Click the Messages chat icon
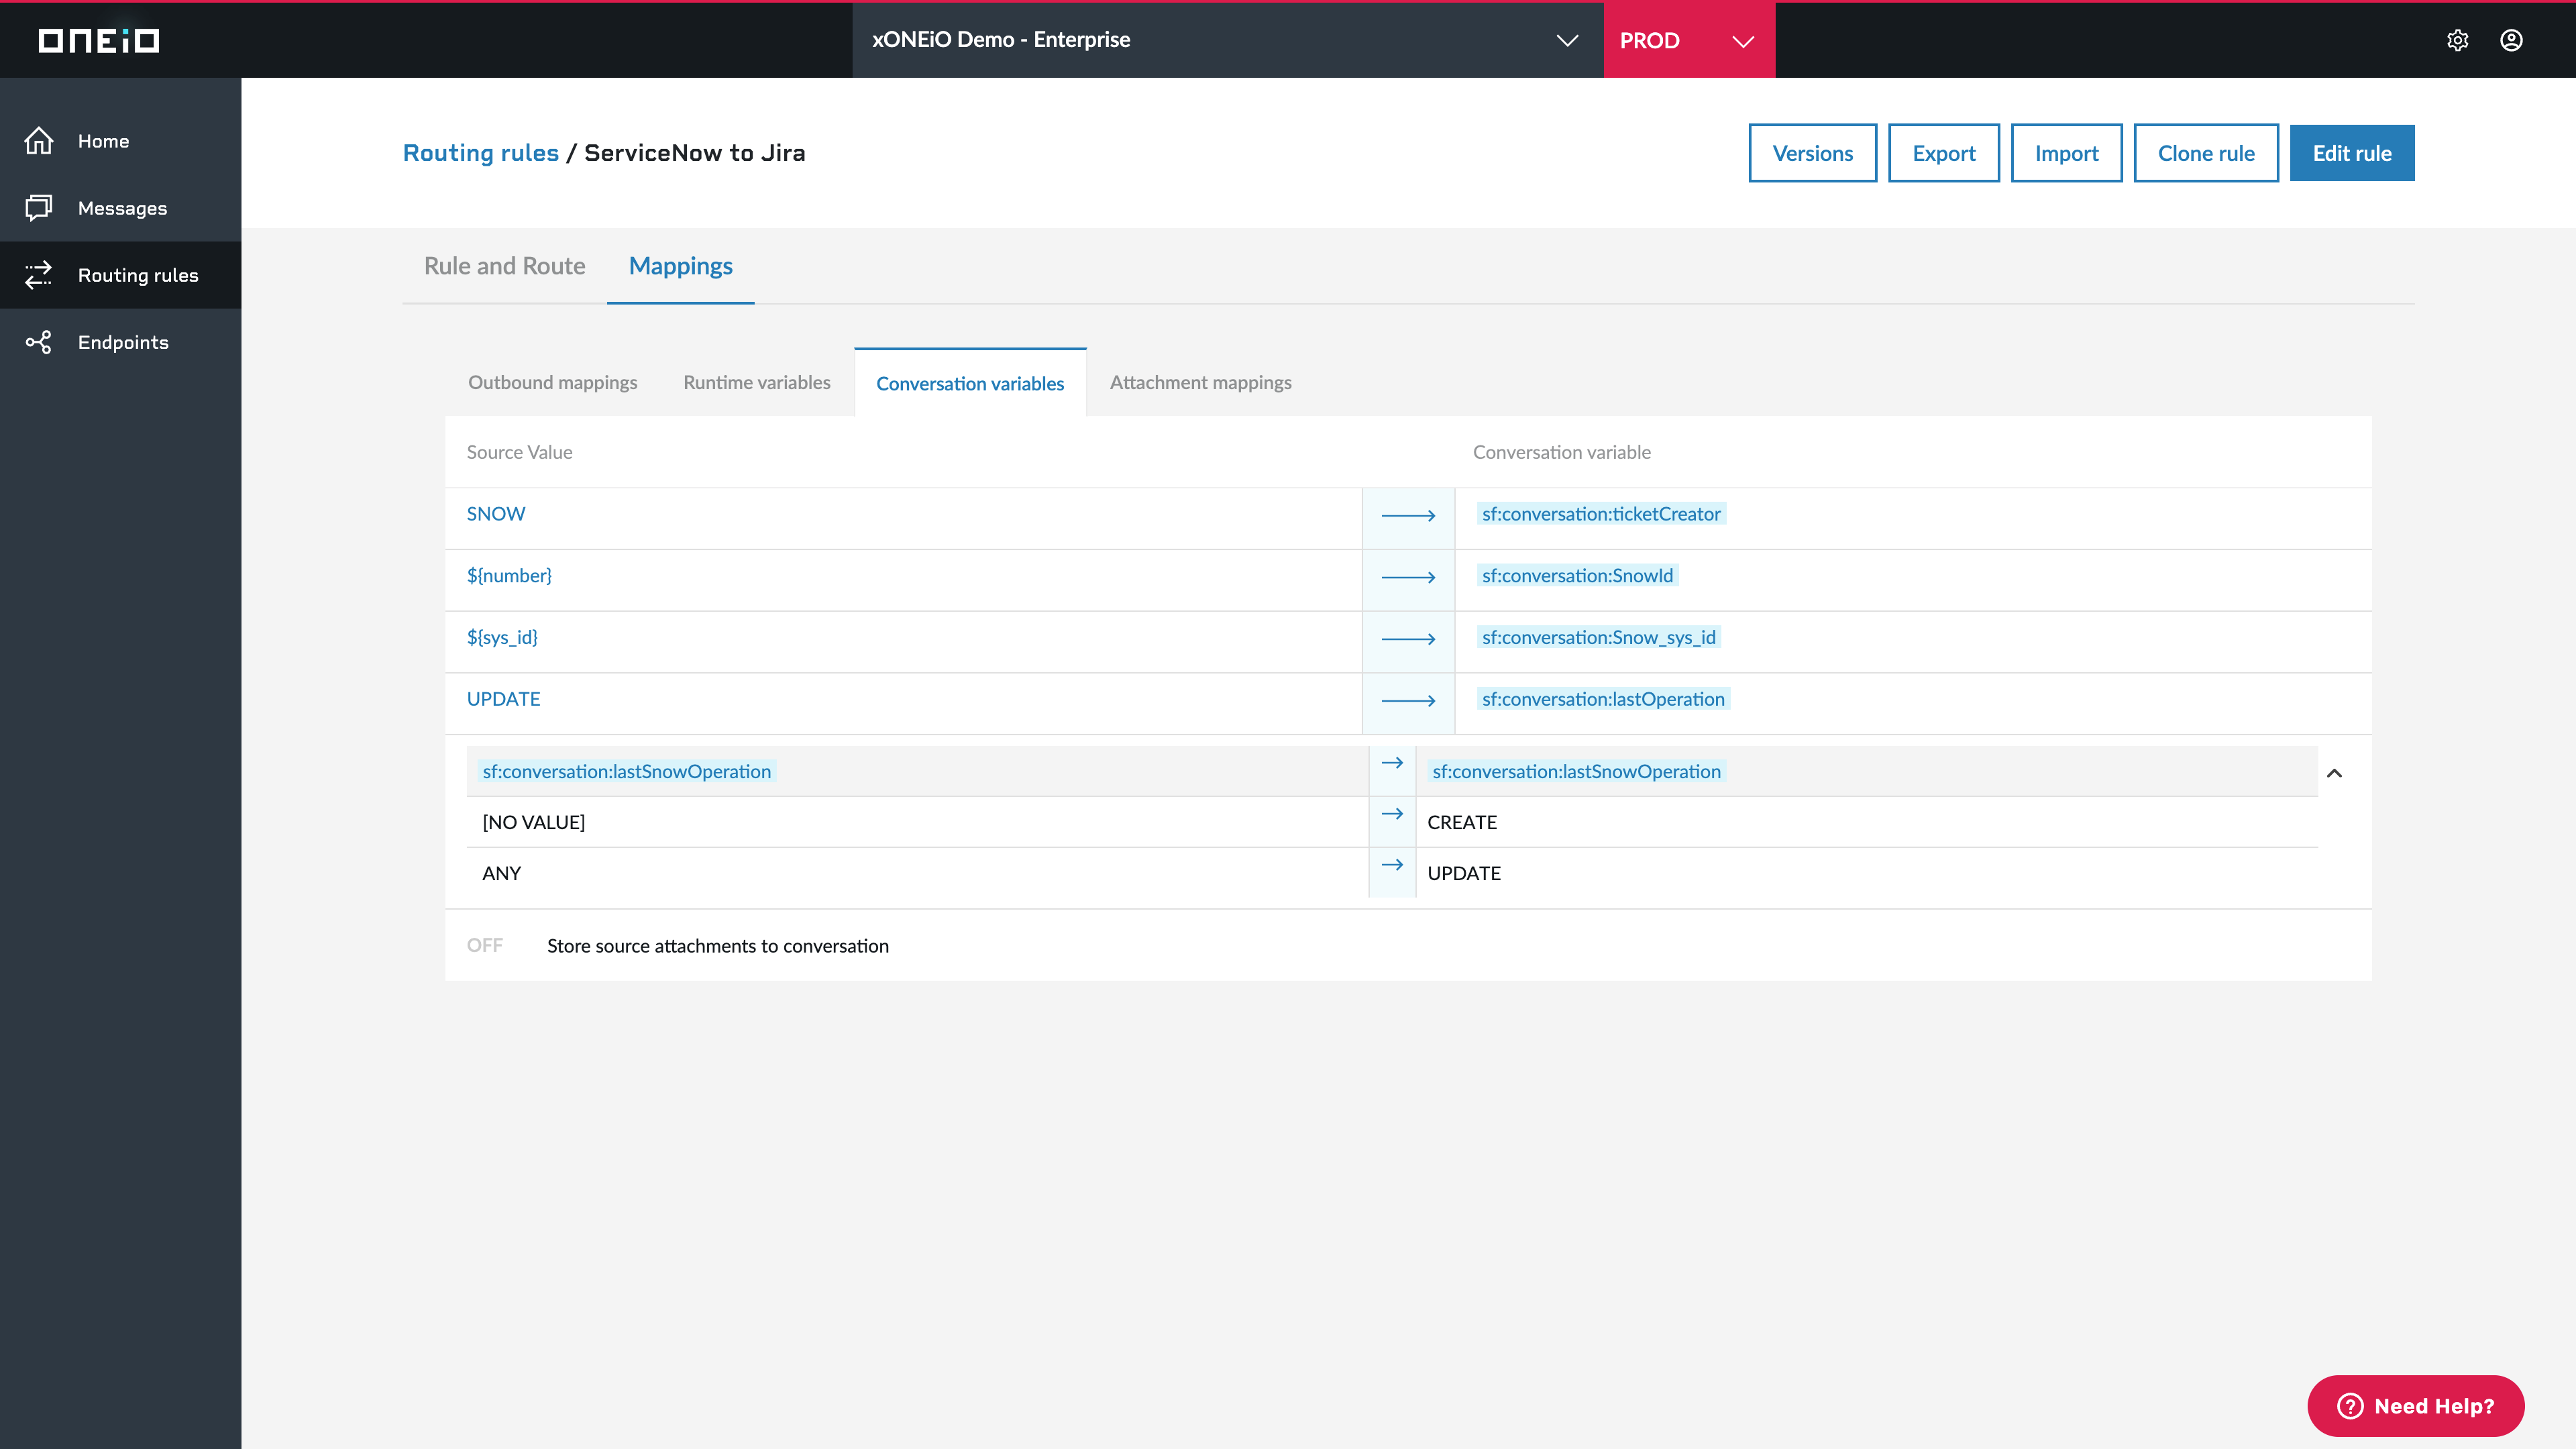This screenshot has height=1449, width=2576. (x=39, y=208)
